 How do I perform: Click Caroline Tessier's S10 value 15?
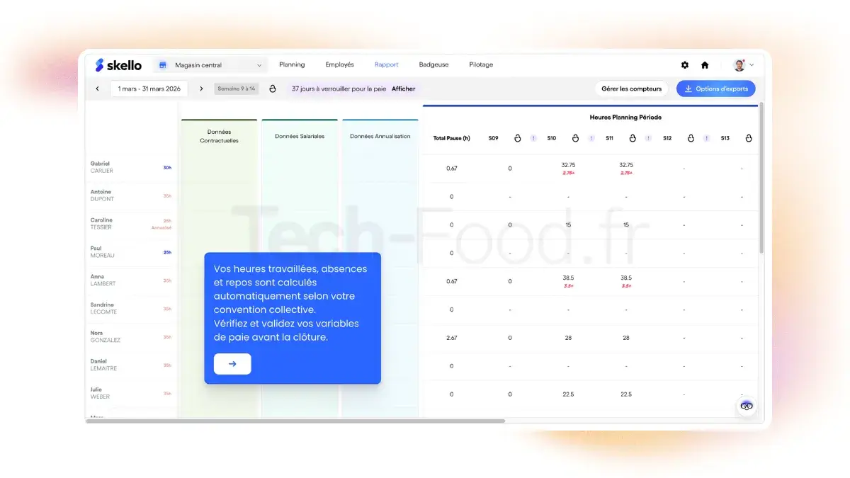pyautogui.click(x=568, y=224)
